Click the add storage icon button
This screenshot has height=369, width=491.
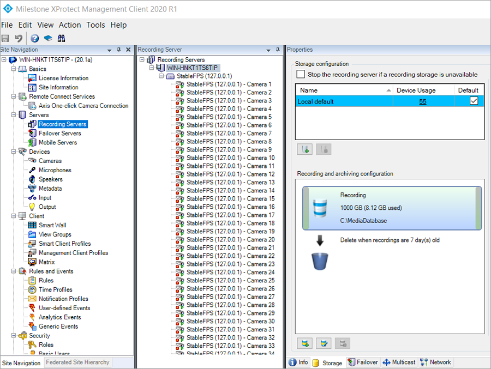click(x=304, y=149)
